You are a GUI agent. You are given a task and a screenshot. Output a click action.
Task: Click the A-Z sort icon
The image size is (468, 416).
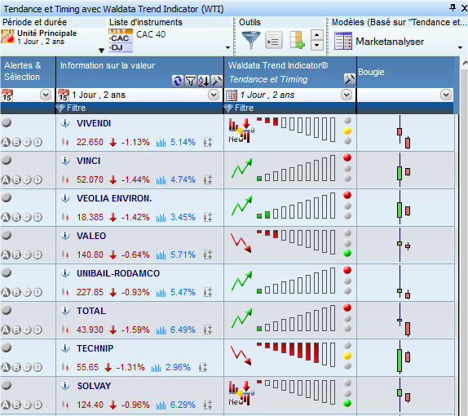point(203,81)
